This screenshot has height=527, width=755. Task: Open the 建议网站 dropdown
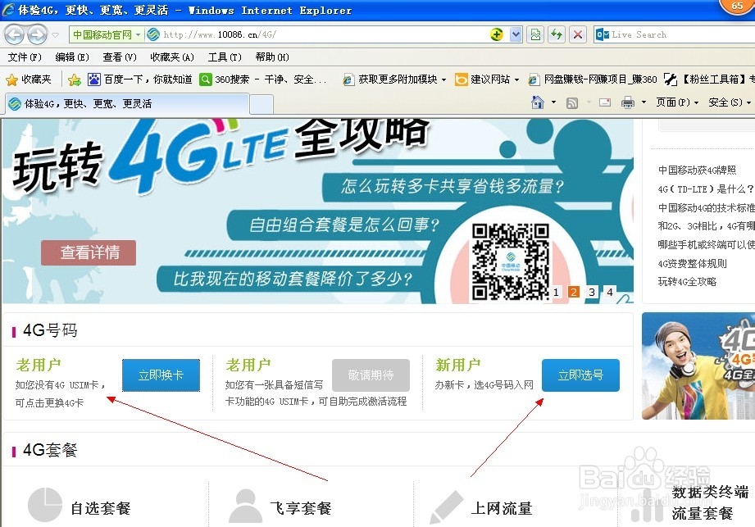click(487, 80)
